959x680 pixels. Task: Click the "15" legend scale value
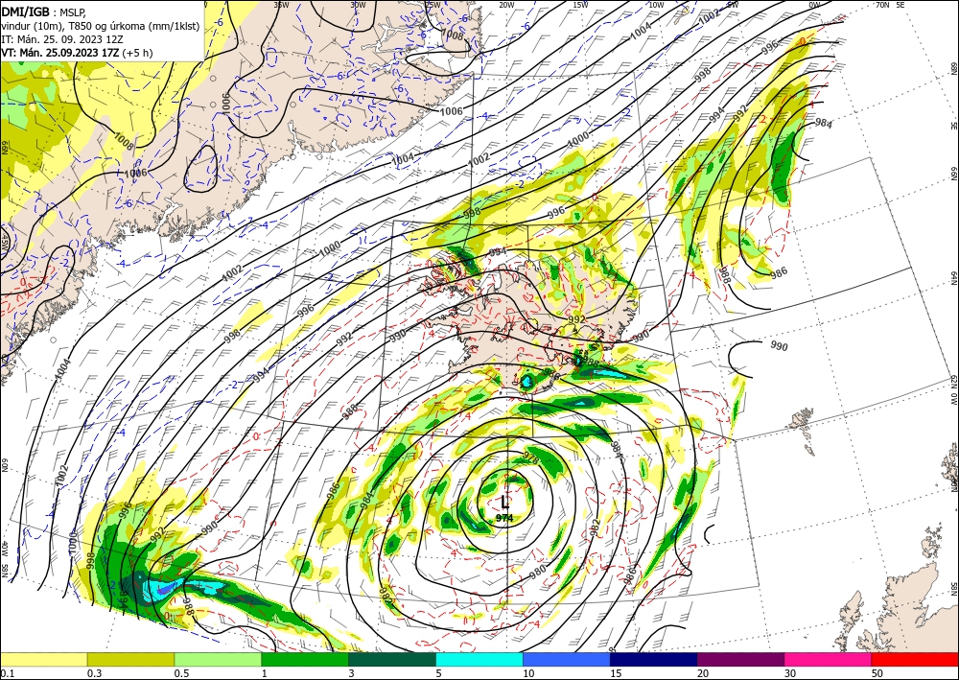(616, 673)
